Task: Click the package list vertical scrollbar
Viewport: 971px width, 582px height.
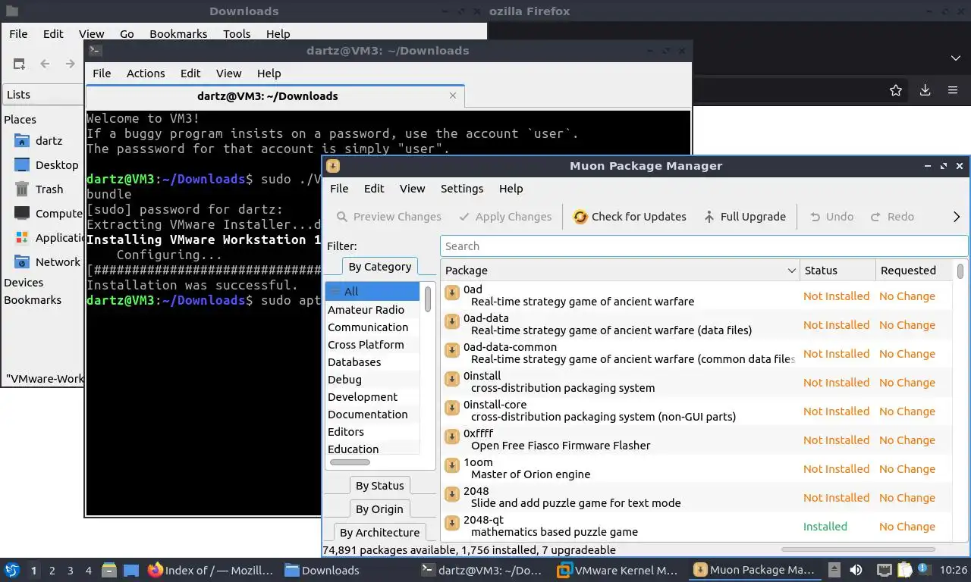Action: [960, 271]
